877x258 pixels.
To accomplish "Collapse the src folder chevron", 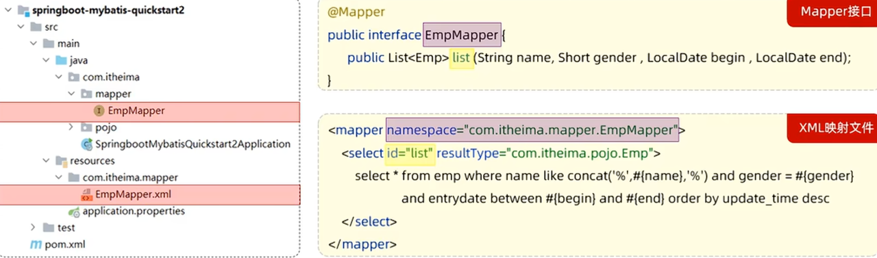I will coord(20,27).
